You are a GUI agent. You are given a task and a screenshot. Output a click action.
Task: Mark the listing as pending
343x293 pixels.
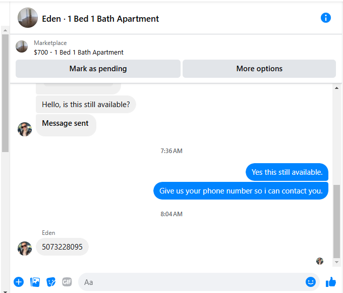[x=98, y=69]
